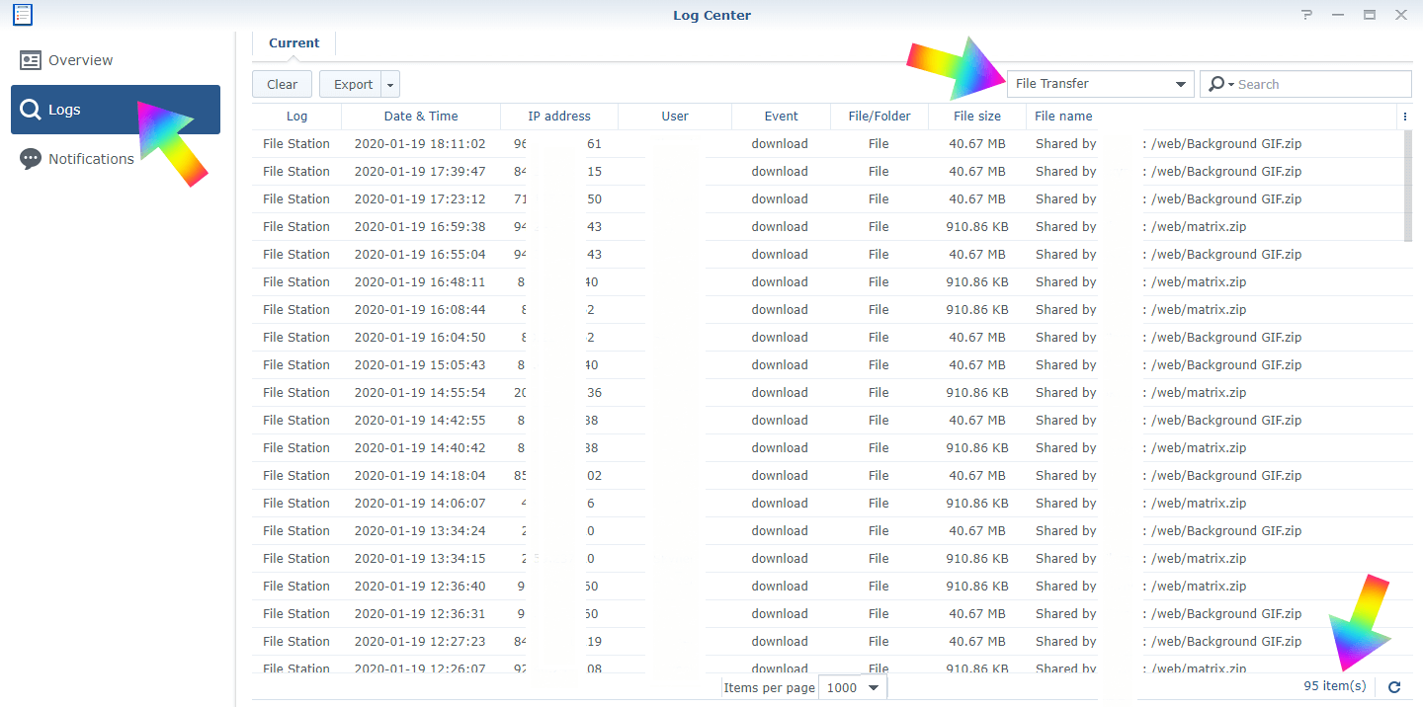This screenshot has width=1423, height=707.
Task: Minimize the Log Center window
Action: tap(1337, 15)
